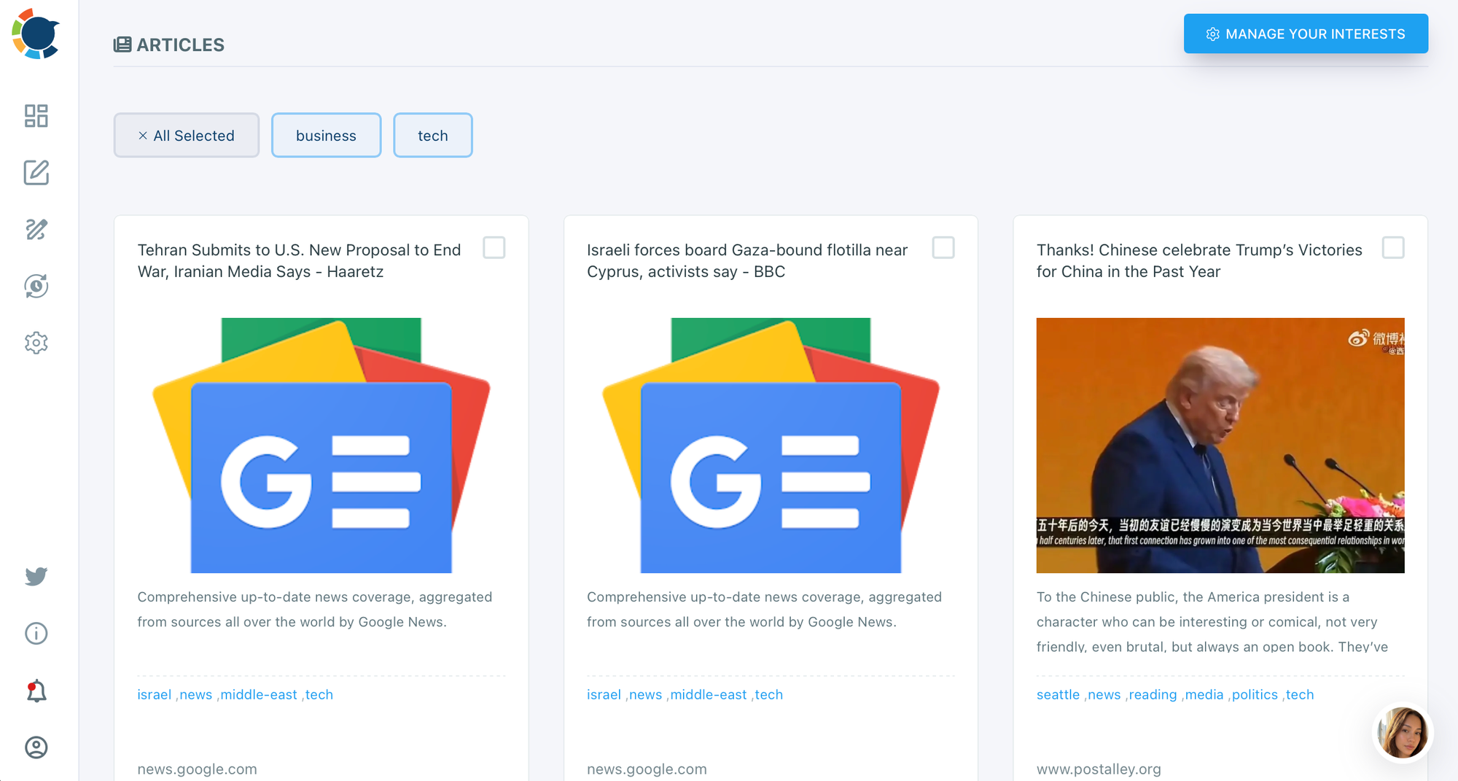The image size is (1458, 781).
Task: Check the Chinese celebrate Trump article checkbox
Action: click(x=1393, y=248)
